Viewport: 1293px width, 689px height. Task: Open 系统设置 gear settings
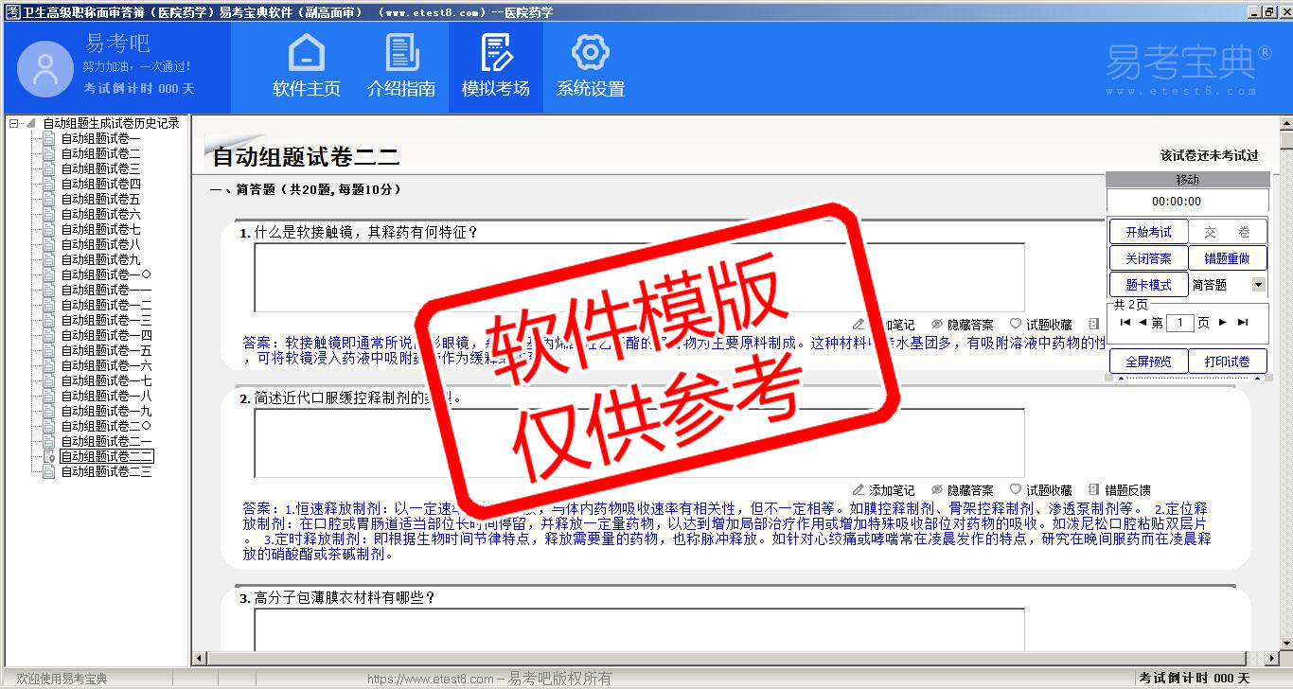click(591, 67)
